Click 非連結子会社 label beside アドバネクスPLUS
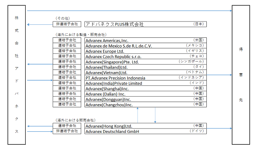The width and height of the screenshot is (259, 150). 67,24
